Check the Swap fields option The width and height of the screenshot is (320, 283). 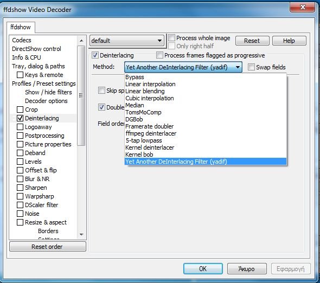click(x=251, y=67)
